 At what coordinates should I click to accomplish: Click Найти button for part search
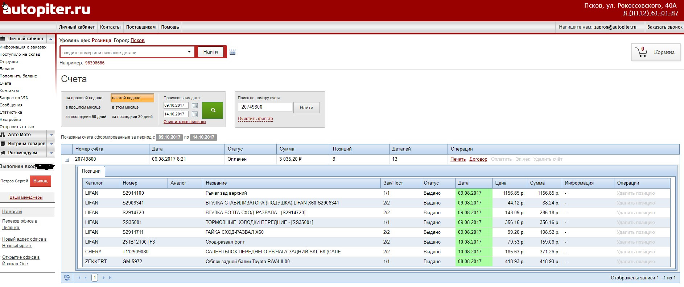coord(210,52)
